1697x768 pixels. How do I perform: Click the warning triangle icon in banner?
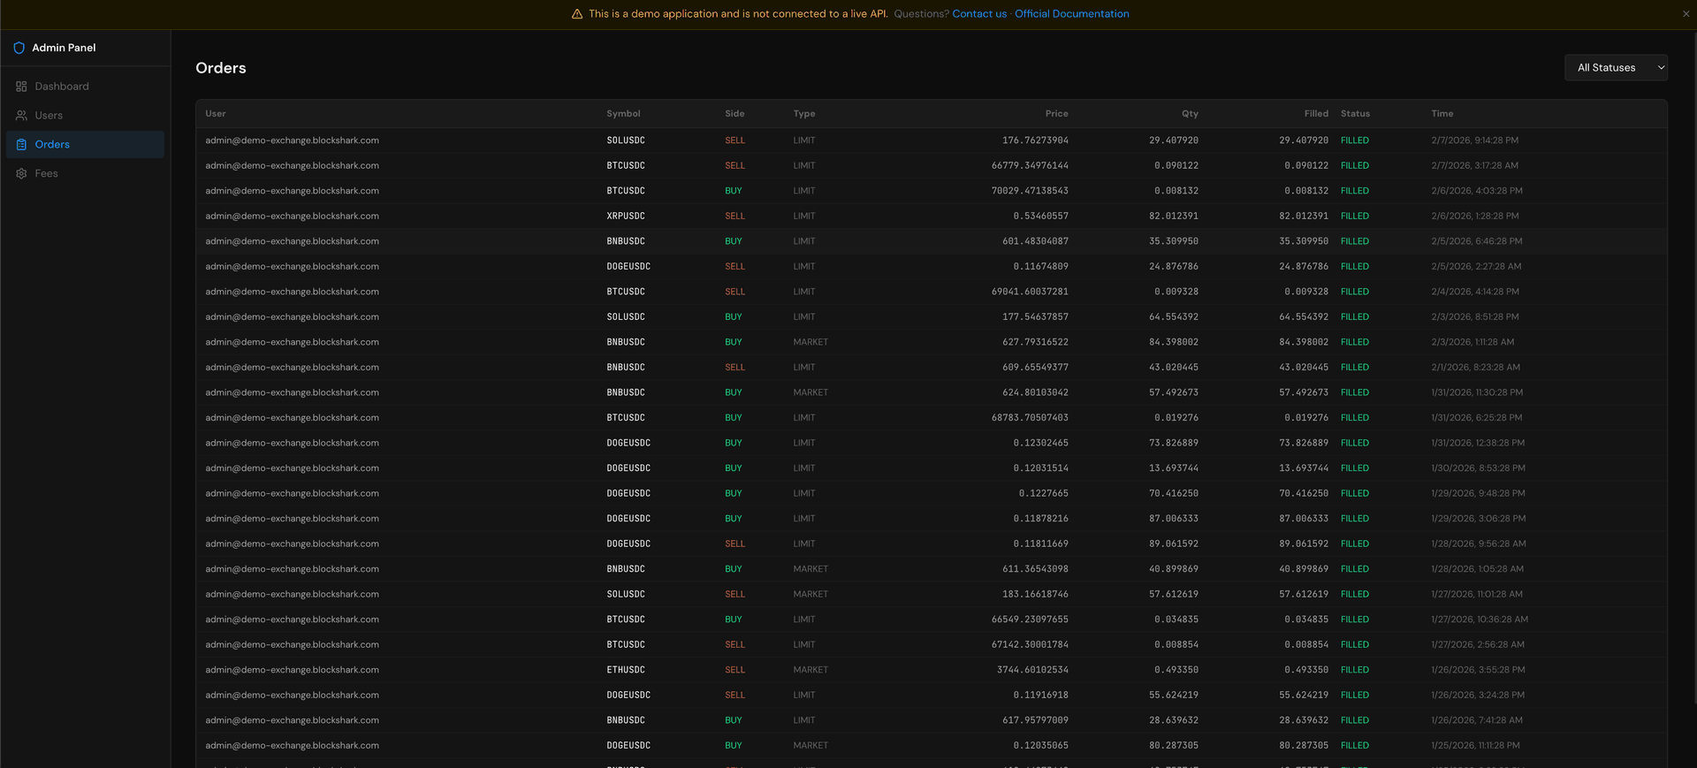(577, 14)
